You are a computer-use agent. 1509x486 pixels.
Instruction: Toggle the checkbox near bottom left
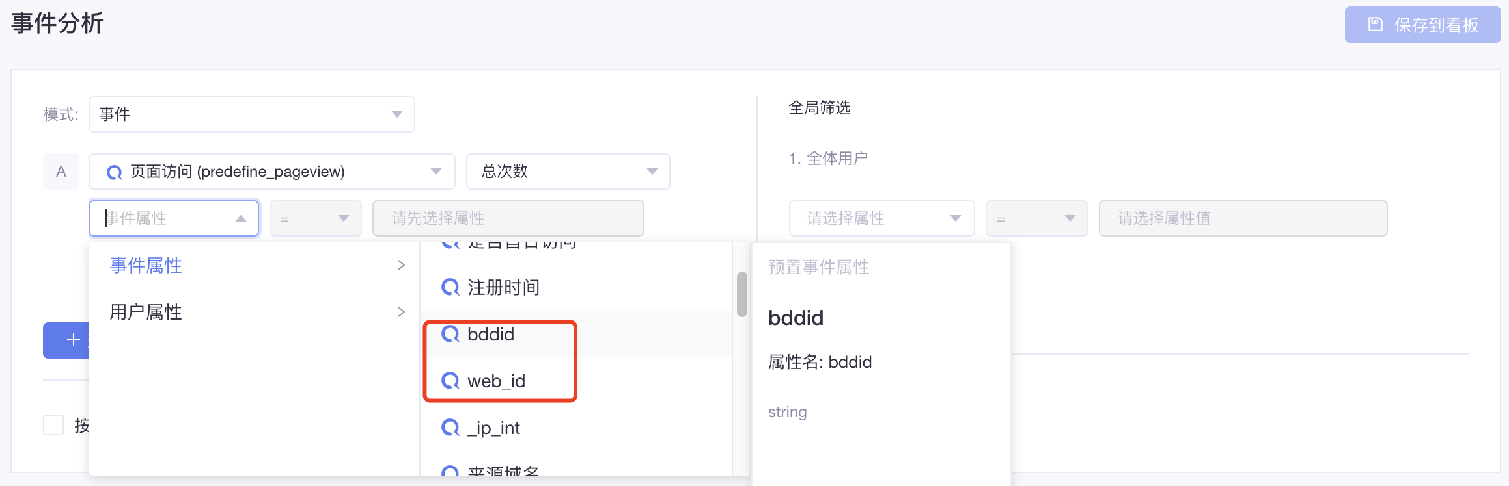pyautogui.click(x=53, y=425)
